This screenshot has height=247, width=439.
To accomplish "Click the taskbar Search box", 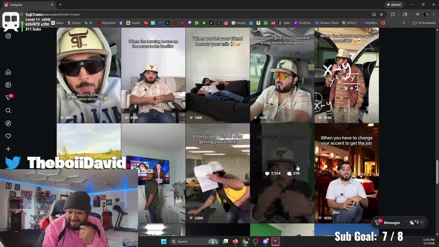I will coord(194,242).
